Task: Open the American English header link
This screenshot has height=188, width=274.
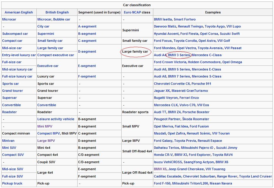Action: pos(19,12)
